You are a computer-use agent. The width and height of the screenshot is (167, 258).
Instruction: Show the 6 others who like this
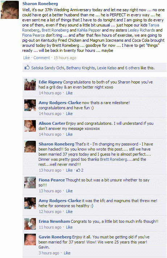[x=132, y=68]
